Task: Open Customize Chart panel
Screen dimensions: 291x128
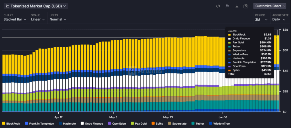Action: coord(270,6)
